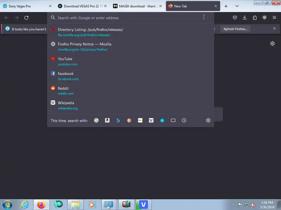Open search settings gear in dropdown
Viewport: 281px width, 210px height.
pyautogui.click(x=208, y=120)
